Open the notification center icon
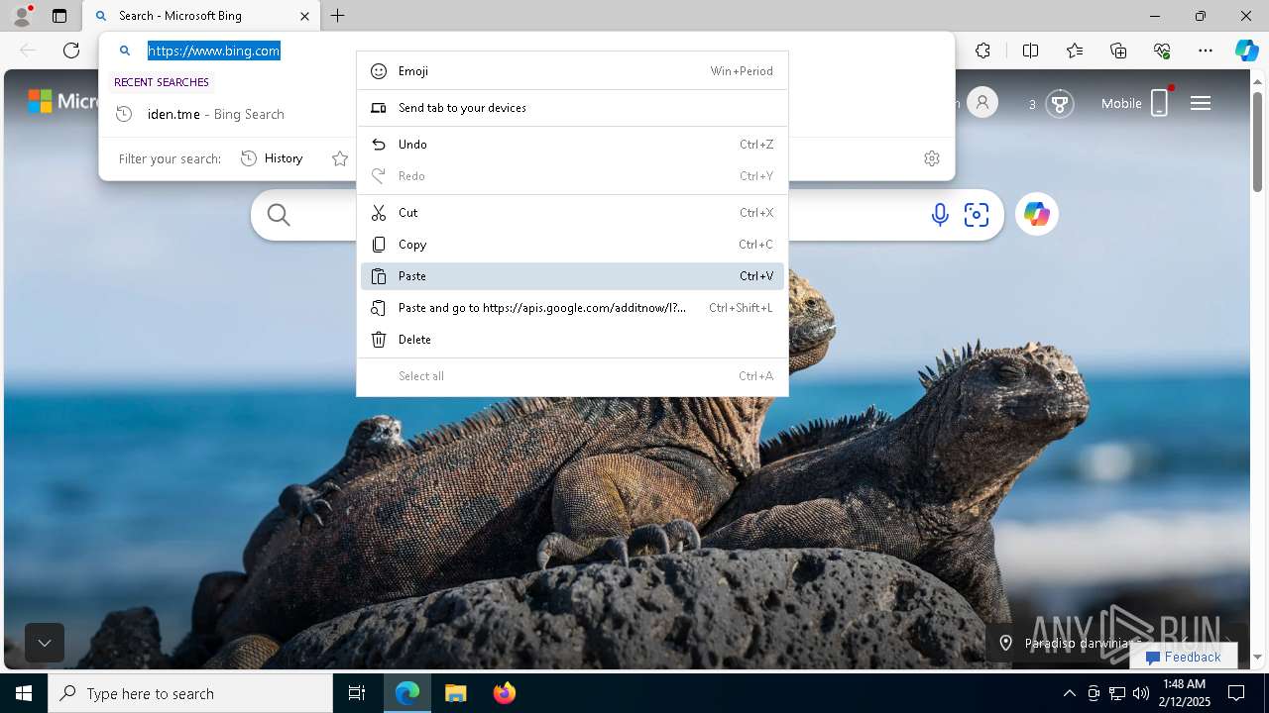This screenshot has width=1269, height=713. pyautogui.click(x=1236, y=693)
